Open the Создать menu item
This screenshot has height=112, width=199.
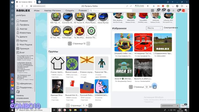click(x=70, y=11)
